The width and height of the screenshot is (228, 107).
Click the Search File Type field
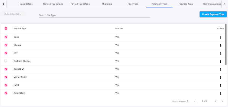point(94,15)
